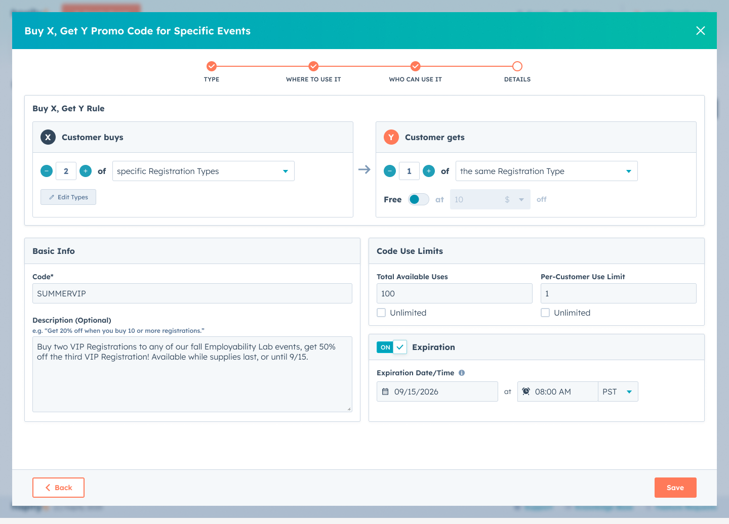Click the alarm clock icon in time field
Image resolution: width=729 pixels, height=524 pixels.
pos(526,391)
